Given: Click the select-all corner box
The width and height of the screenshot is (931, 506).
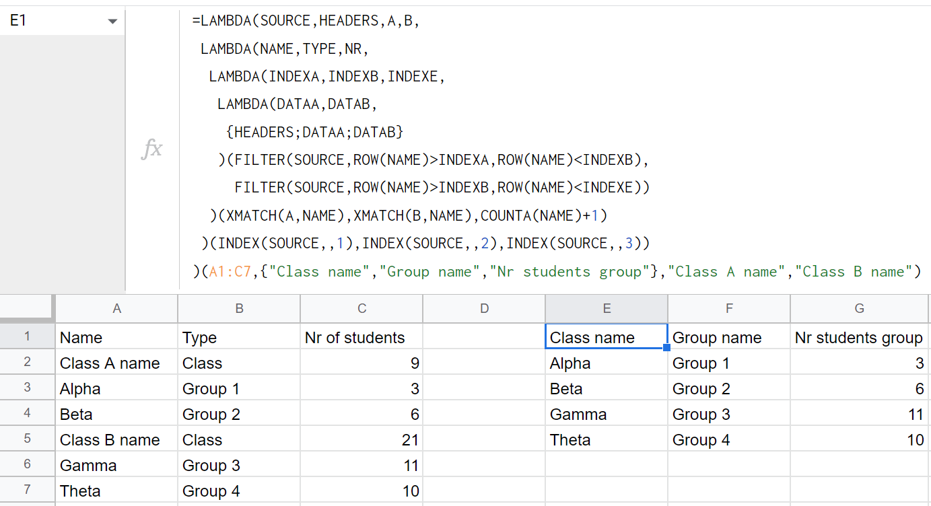Looking at the screenshot, I should point(27,309).
